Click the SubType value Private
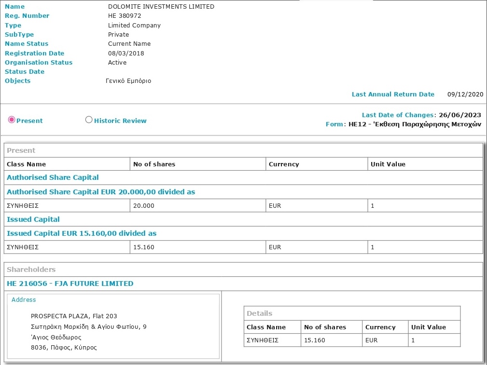 coord(119,34)
